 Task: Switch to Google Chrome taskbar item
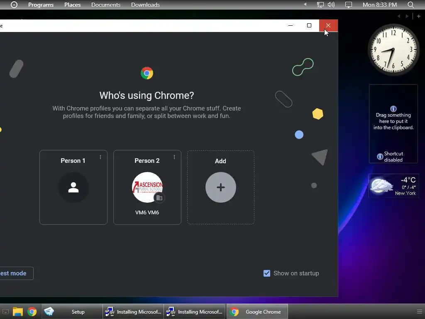pyautogui.click(x=256, y=312)
